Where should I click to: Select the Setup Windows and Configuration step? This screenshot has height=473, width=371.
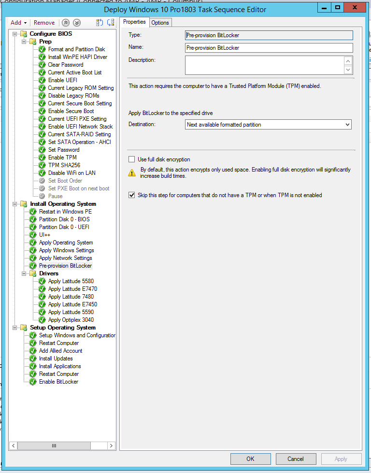[77, 335]
